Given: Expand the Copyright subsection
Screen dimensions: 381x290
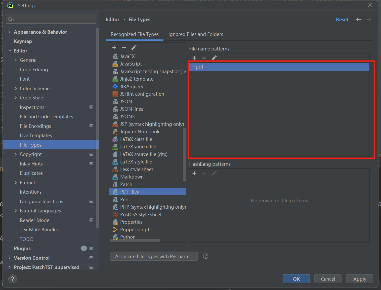Looking at the screenshot, I should click(16, 154).
